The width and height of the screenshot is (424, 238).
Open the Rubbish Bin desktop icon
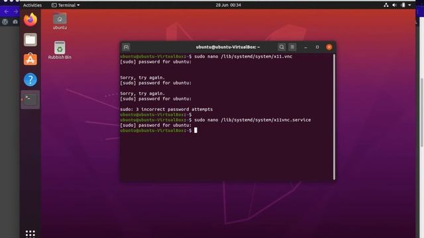(60, 50)
